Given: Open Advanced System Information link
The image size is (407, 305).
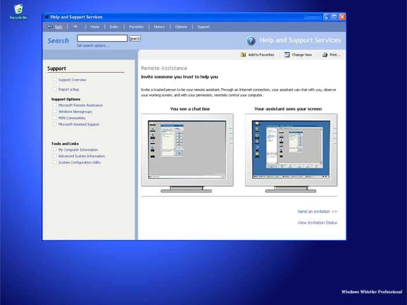Looking at the screenshot, I should [x=82, y=156].
